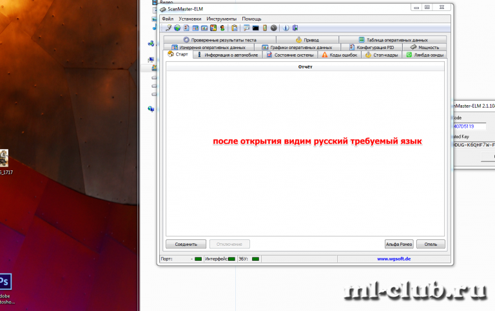
Task: Click the code field in keygen window
Action: [x=469, y=126]
